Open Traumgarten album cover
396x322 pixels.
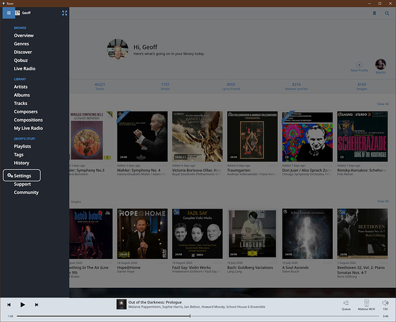(252, 137)
